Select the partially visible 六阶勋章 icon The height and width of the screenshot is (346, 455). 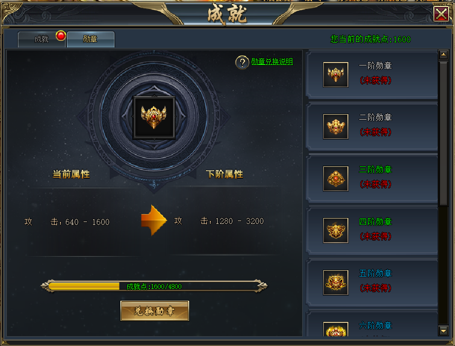(x=336, y=329)
